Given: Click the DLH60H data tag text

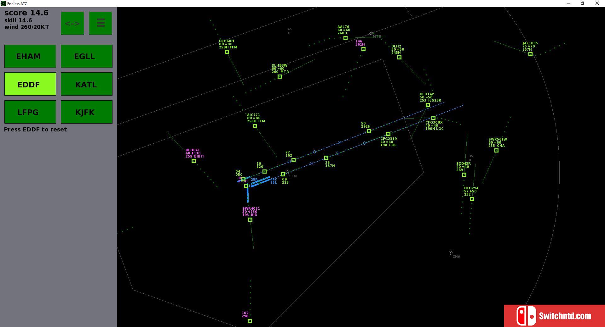Looking at the screenshot, I should 228,44.
